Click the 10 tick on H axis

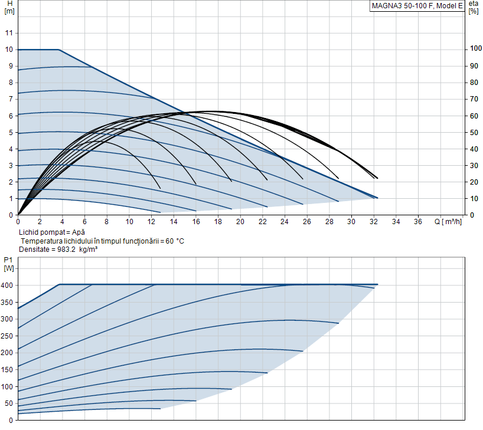(x=9, y=50)
